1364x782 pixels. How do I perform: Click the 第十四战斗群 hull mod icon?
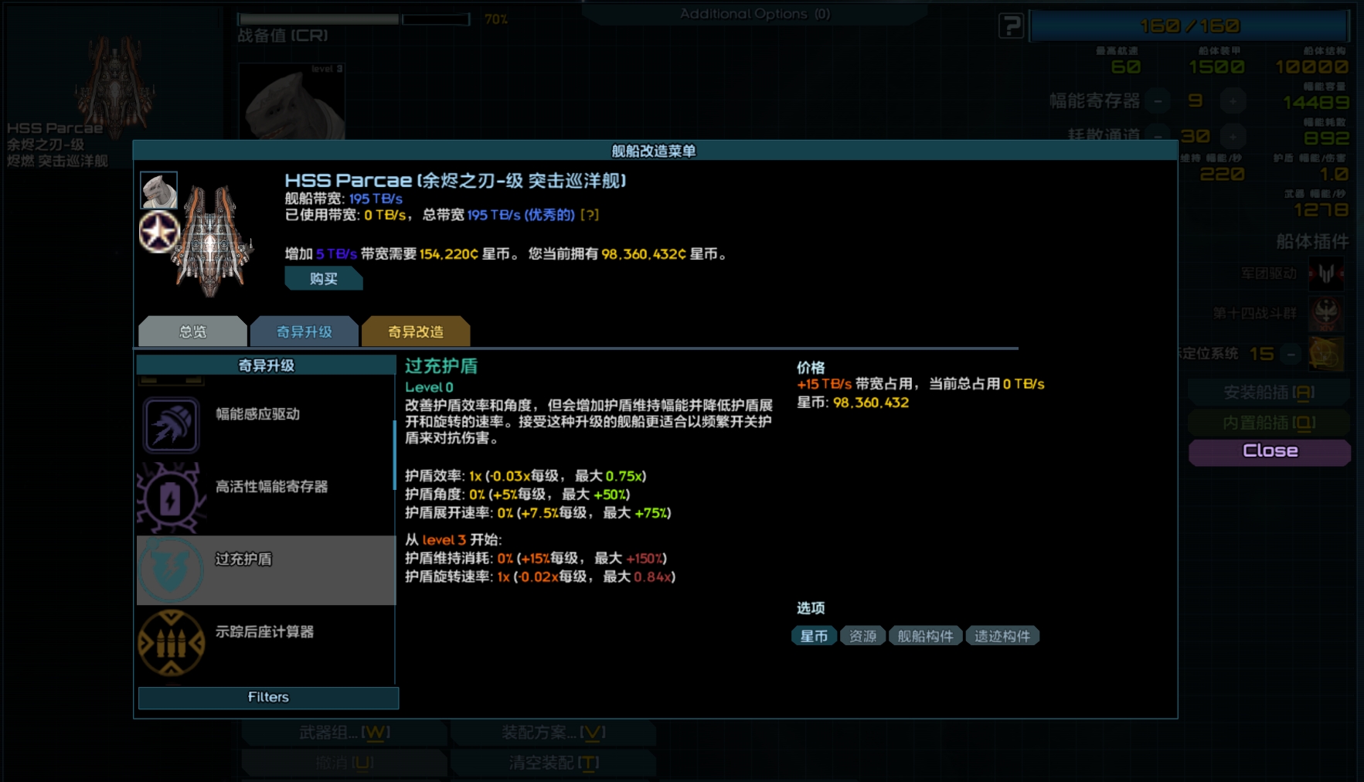tap(1327, 314)
